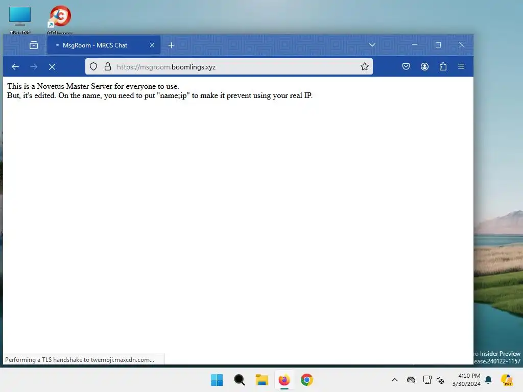Minimize the Firefox window
Screen dimensions: 523x392
pyautogui.click(x=415, y=45)
